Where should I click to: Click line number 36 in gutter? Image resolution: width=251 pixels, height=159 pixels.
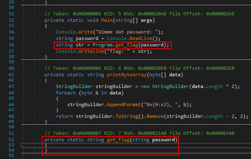[11, 45]
